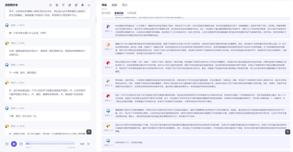Click speaker avatar at transcript entry 05:27
This screenshot has width=293, height=152.
(7, 108)
